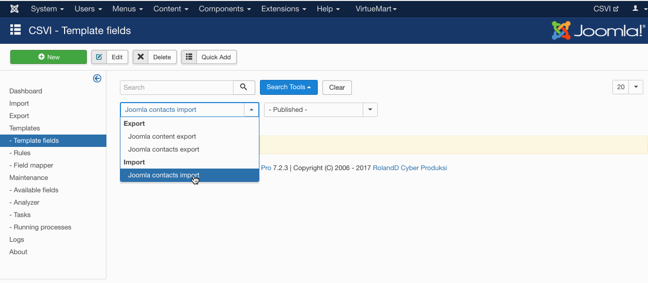Open About in sidebar
Image resolution: width=648 pixels, height=283 pixels.
[x=18, y=252]
